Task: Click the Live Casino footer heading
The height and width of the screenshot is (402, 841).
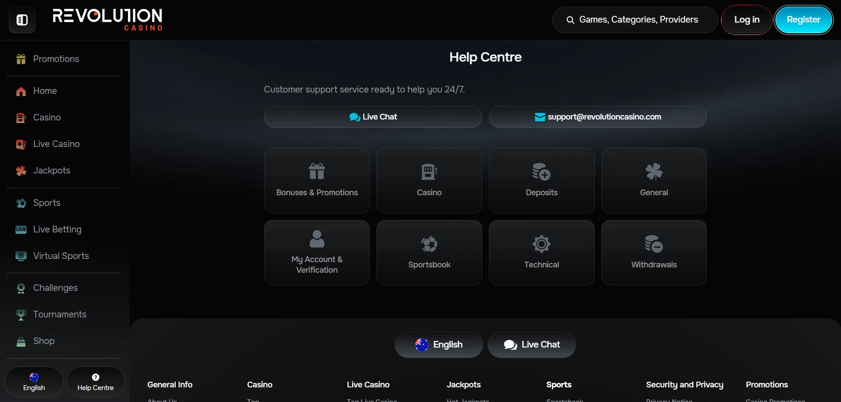Action: point(368,385)
